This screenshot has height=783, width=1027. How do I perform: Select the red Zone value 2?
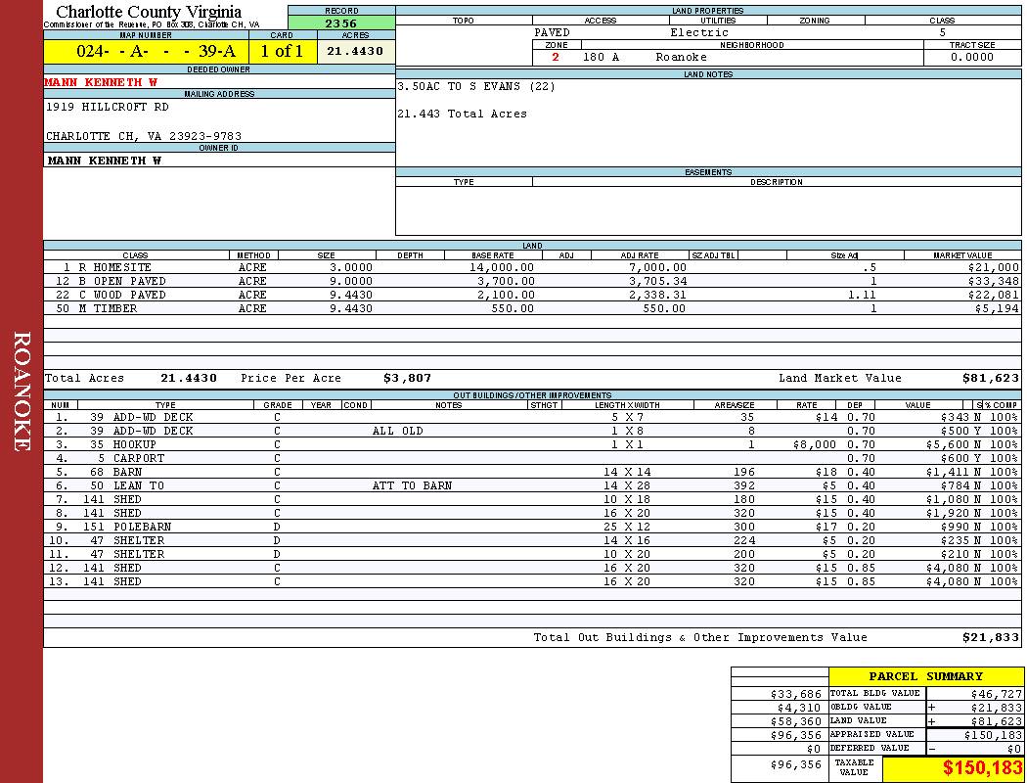pyautogui.click(x=556, y=57)
